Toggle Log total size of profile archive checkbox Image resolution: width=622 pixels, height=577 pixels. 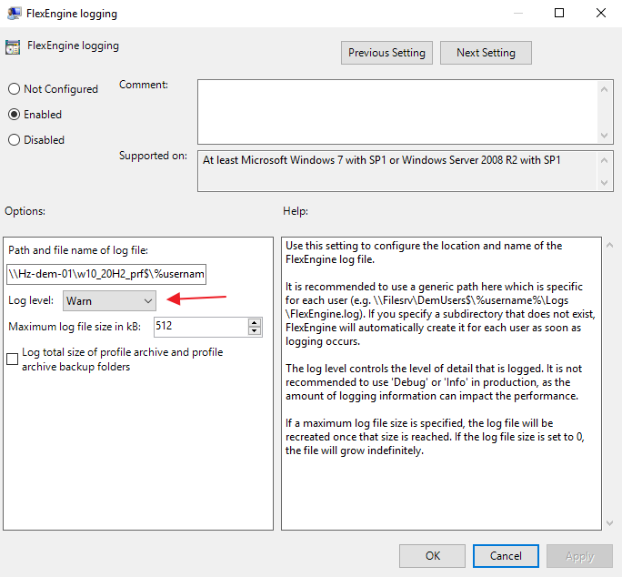point(13,359)
